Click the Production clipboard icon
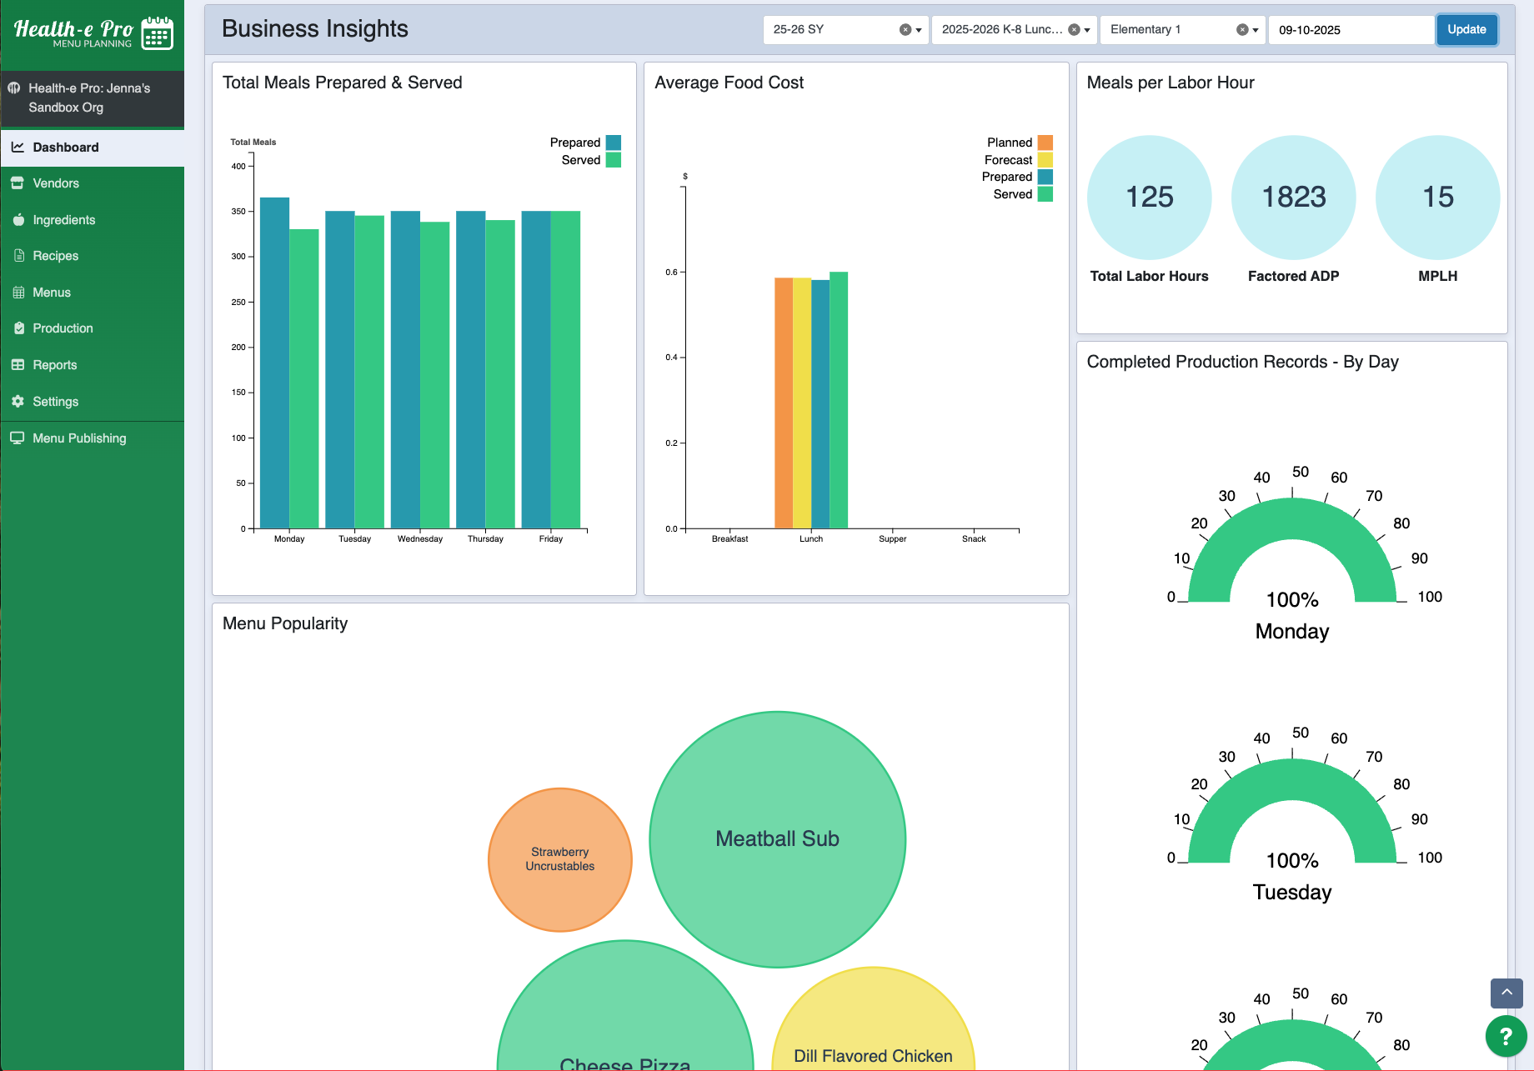 click(18, 328)
